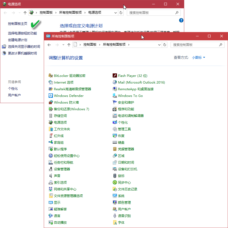Viewport: 228px width, 228px height.
Task: Expand address bar history dropdown in 所有控制面板项 window
Action: 159,45
